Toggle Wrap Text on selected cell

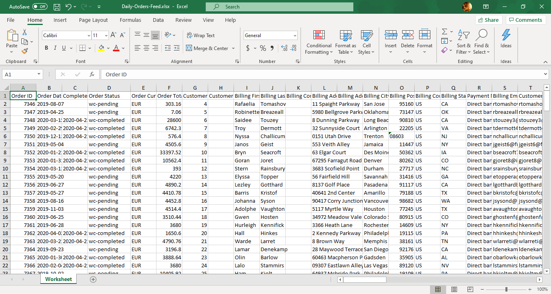click(200, 36)
